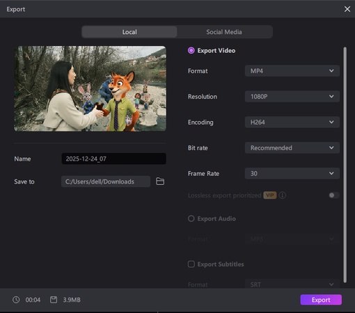Switch to the Social Media tab
355x313 pixels.
224,32
